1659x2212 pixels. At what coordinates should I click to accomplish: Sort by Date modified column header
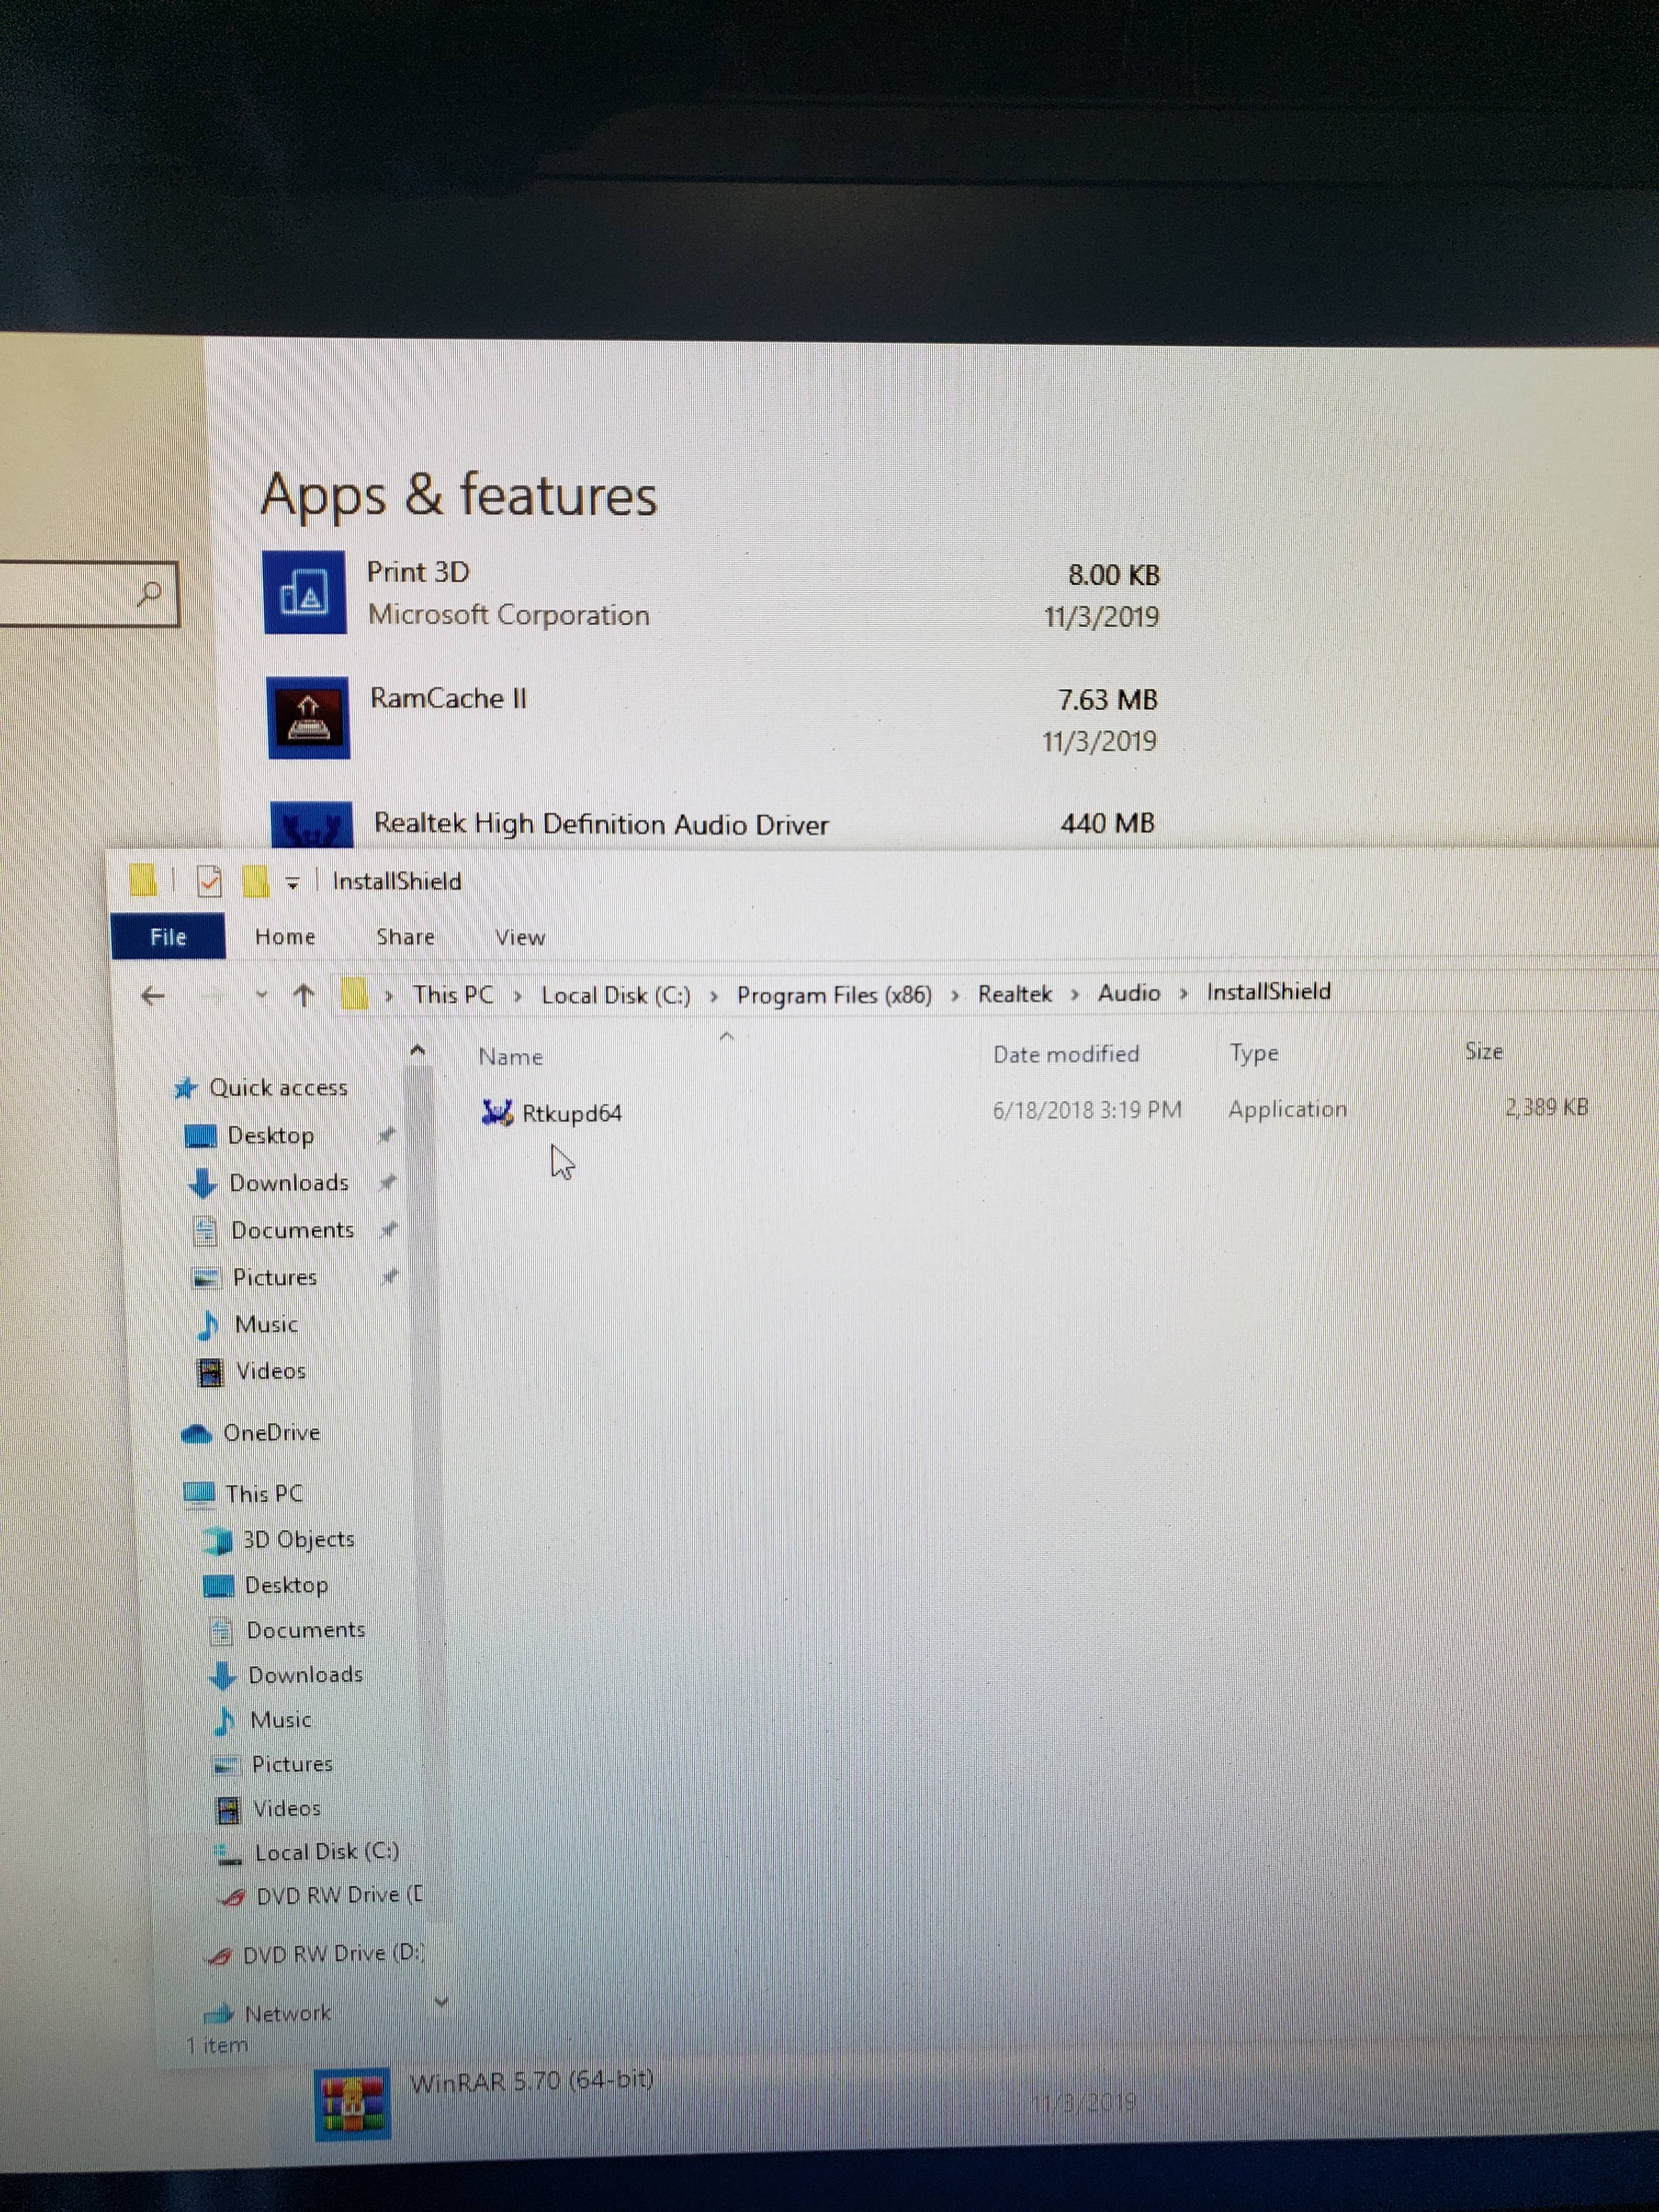point(1066,1054)
